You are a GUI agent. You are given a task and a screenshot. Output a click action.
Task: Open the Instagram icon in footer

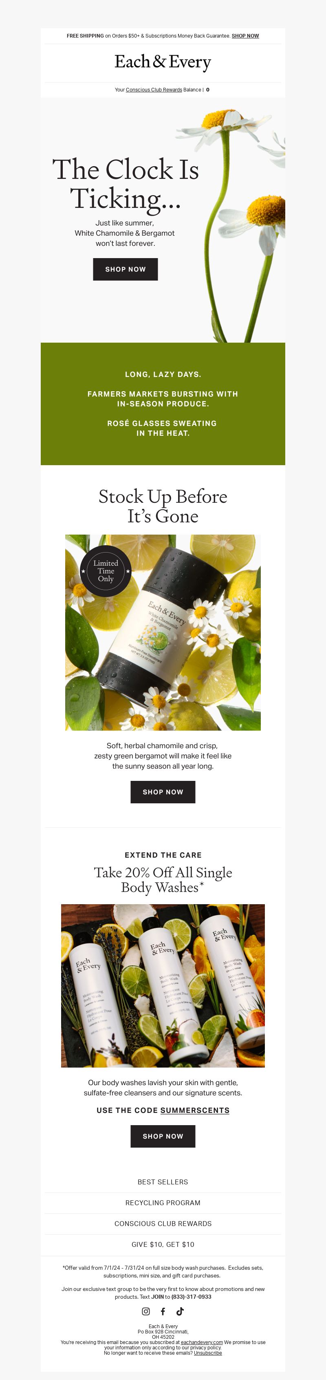145,1311
